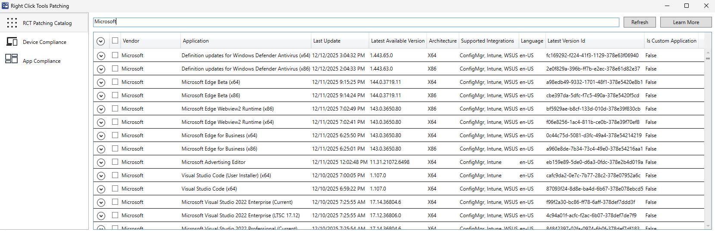
Task: Click version cell 17.14.36804.6
Action: (x=385, y=202)
